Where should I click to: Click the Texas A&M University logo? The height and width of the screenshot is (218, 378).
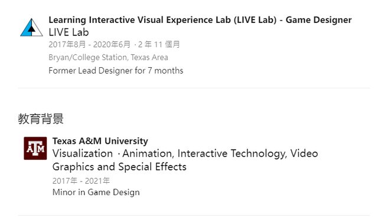tap(35, 148)
